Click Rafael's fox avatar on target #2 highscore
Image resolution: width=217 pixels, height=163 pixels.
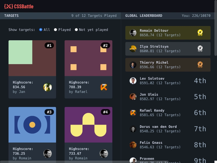[103, 87]
